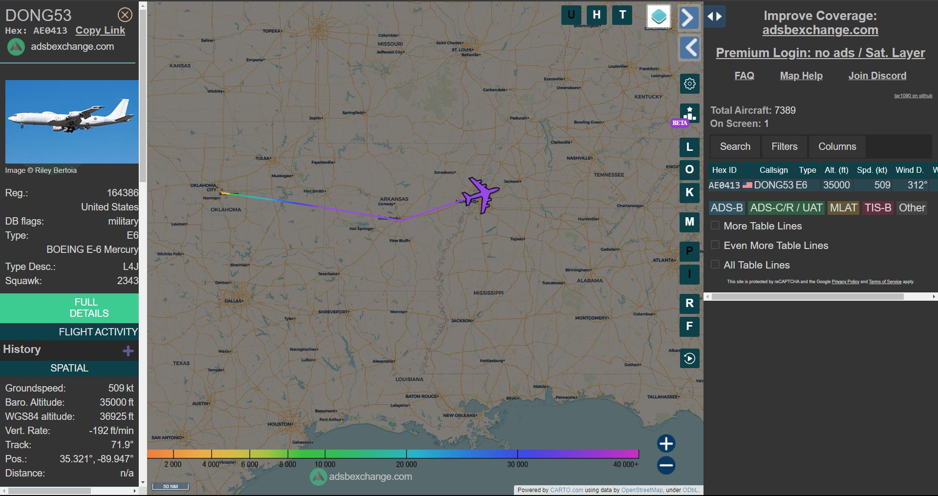Screen dimensions: 938x496
Task: Open the Terms of Service link
Action: 885,282
